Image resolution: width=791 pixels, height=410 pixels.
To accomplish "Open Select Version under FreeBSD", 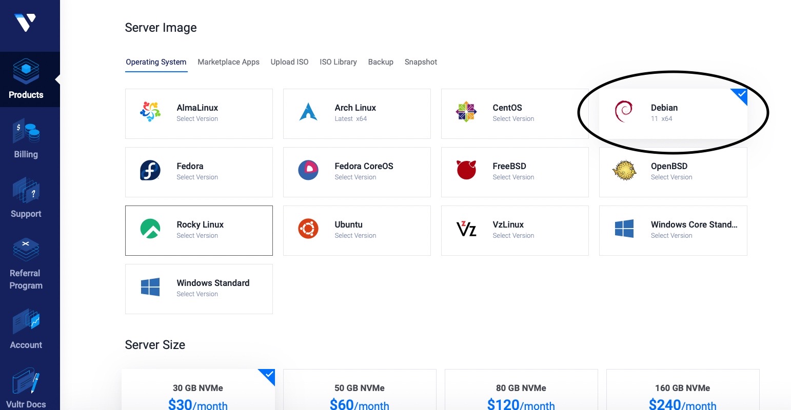I will (x=513, y=177).
